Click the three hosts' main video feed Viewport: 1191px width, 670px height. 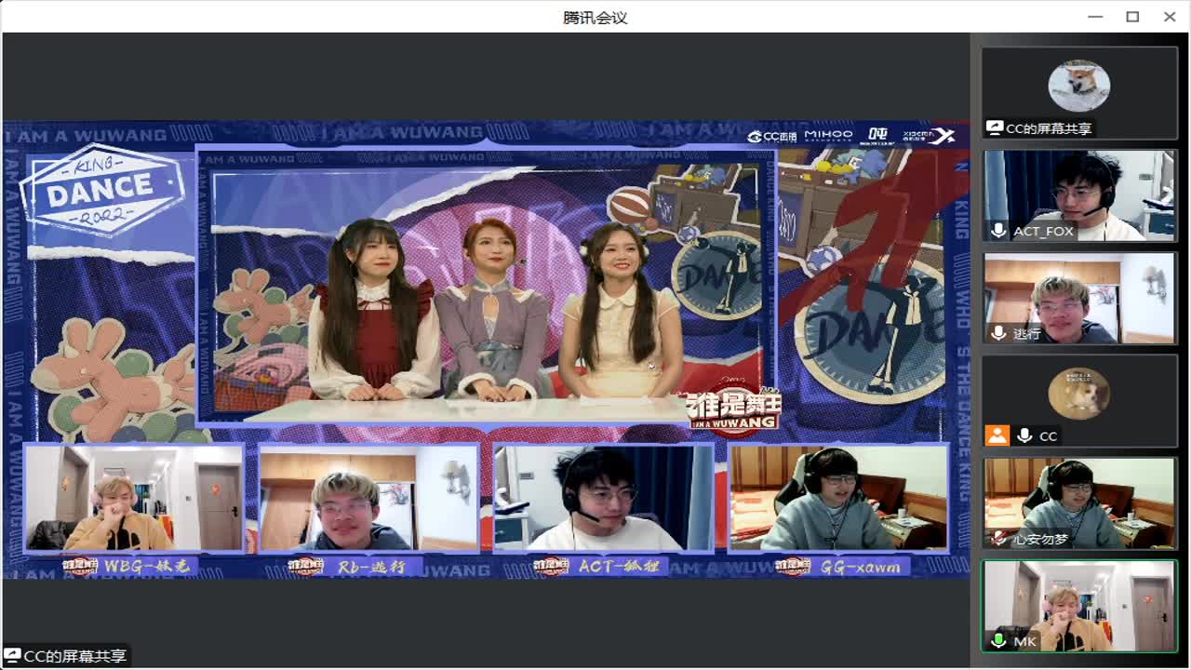[486, 286]
